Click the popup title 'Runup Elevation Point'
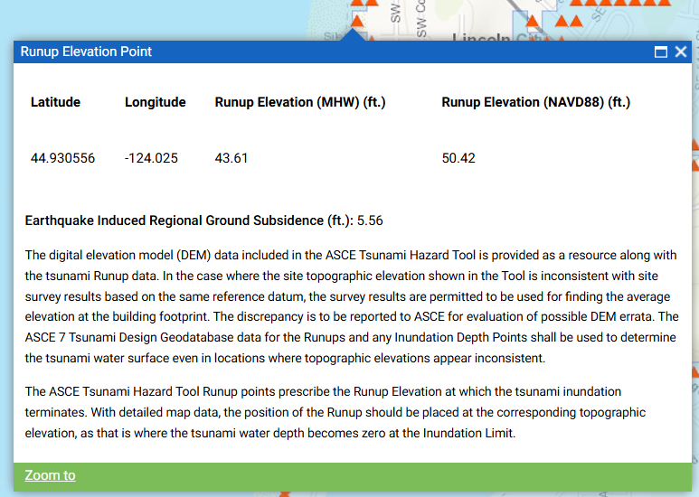The width and height of the screenshot is (699, 497). coord(86,52)
